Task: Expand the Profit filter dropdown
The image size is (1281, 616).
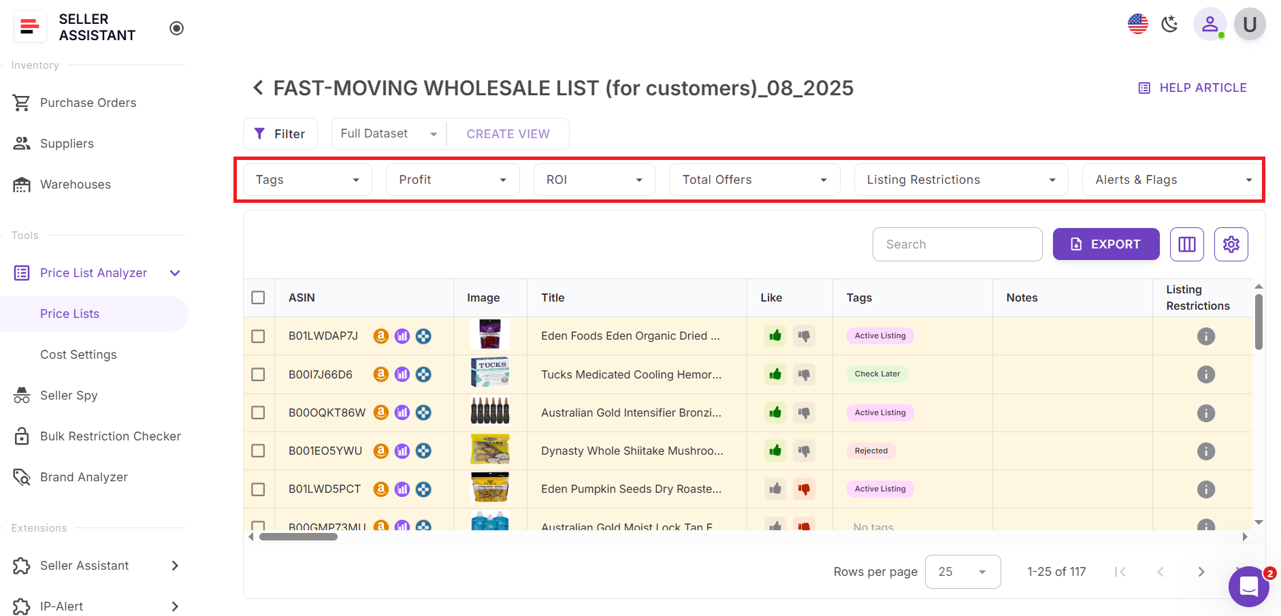Action: pos(453,180)
